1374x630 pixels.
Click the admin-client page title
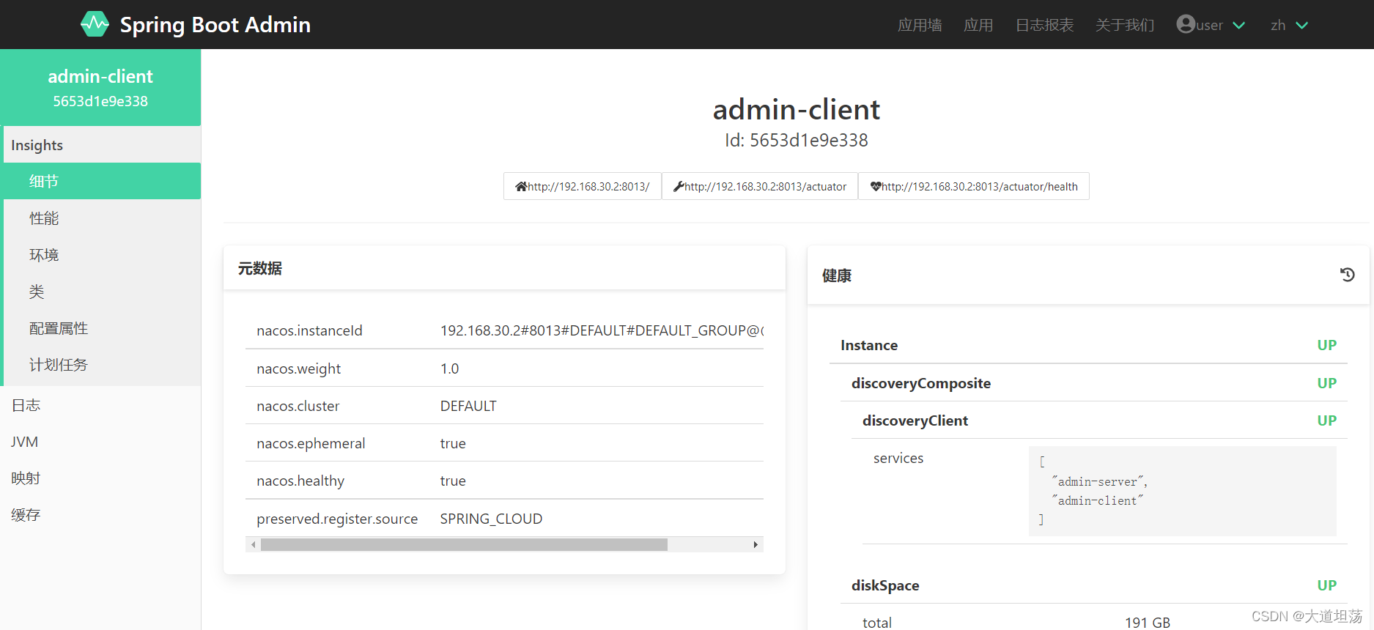tap(796, 109)
